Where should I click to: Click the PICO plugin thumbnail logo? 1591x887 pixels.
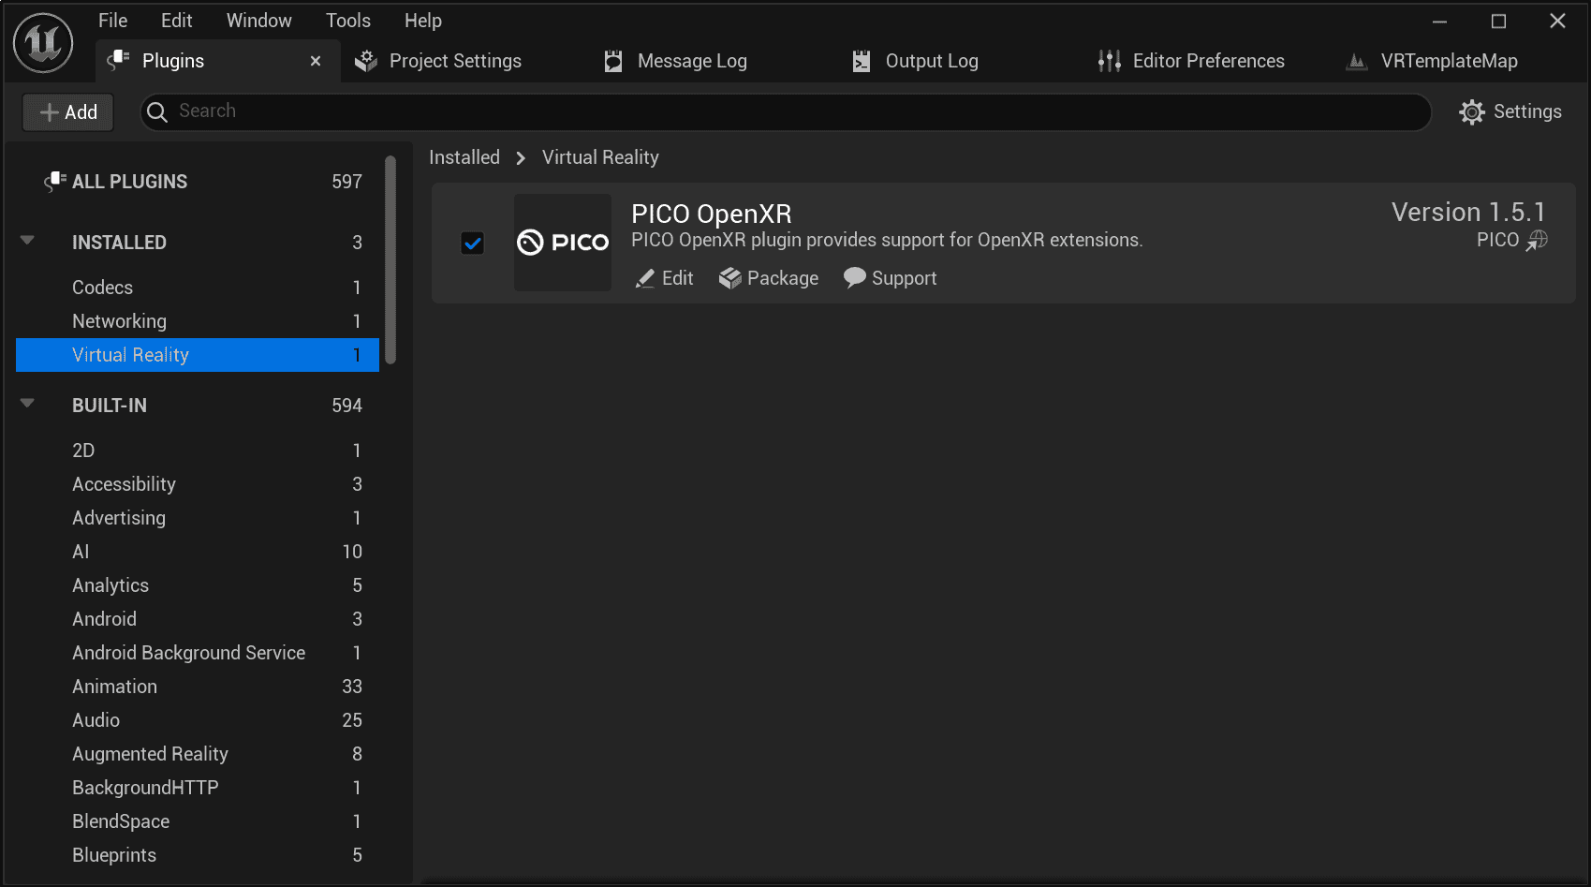[562, 243]
